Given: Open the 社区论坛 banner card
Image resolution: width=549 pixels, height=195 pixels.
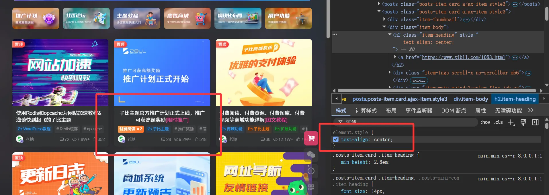Looking at the screenshot, I should pos(86,18).
